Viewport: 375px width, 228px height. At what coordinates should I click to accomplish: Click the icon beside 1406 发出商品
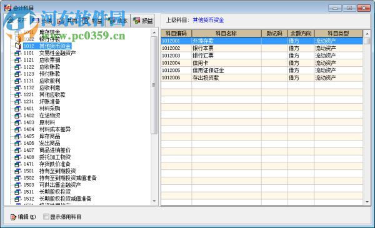pos(18,144)
